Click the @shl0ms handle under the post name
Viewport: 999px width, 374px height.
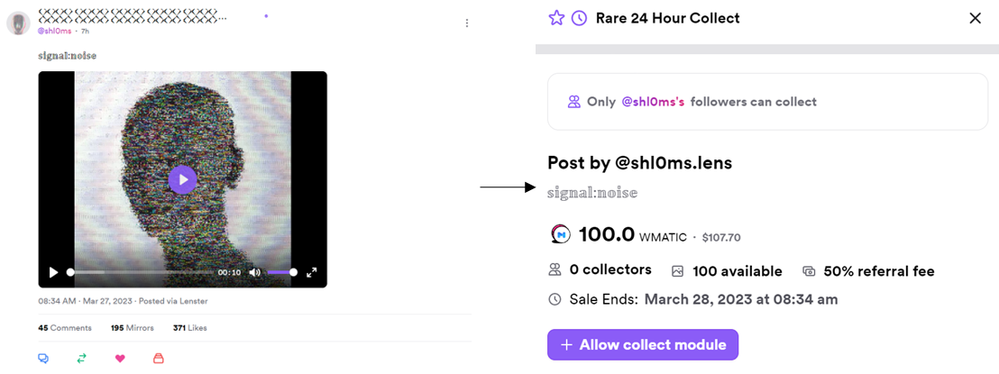click(x=54, y=31)
